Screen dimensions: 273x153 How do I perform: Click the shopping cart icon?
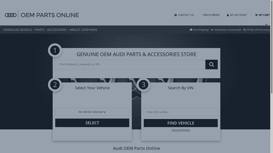(256, 15)
